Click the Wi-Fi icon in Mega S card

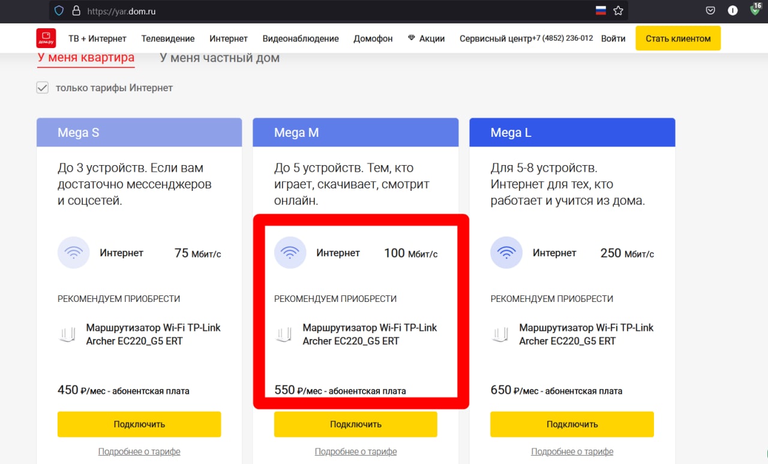74,253
